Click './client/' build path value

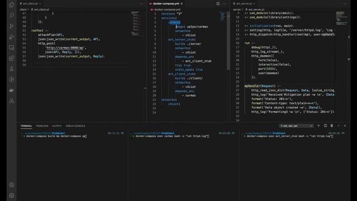click(x=195, y=78)
